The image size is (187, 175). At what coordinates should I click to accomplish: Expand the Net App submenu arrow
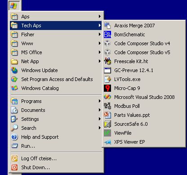(100, 61)
